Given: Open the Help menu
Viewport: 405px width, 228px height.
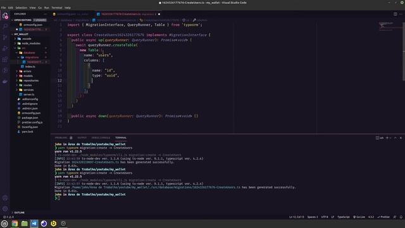Looking at the screenshot, I should [68, 8].
